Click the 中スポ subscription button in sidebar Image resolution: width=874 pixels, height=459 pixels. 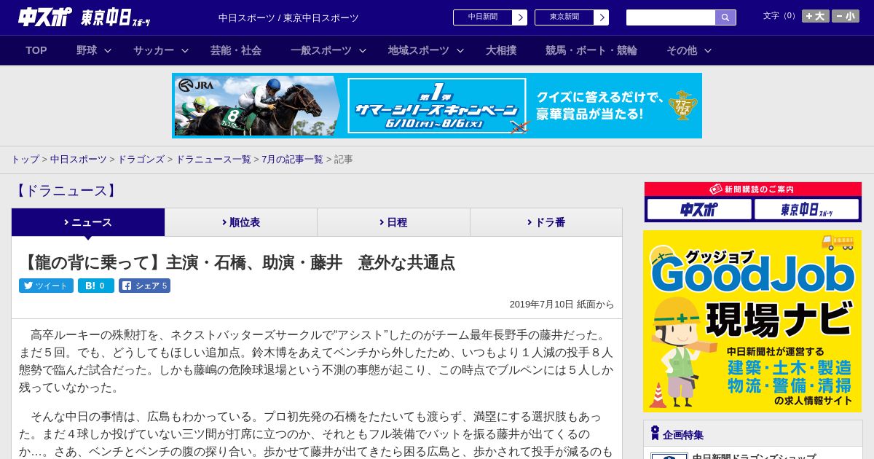(699, 210)
